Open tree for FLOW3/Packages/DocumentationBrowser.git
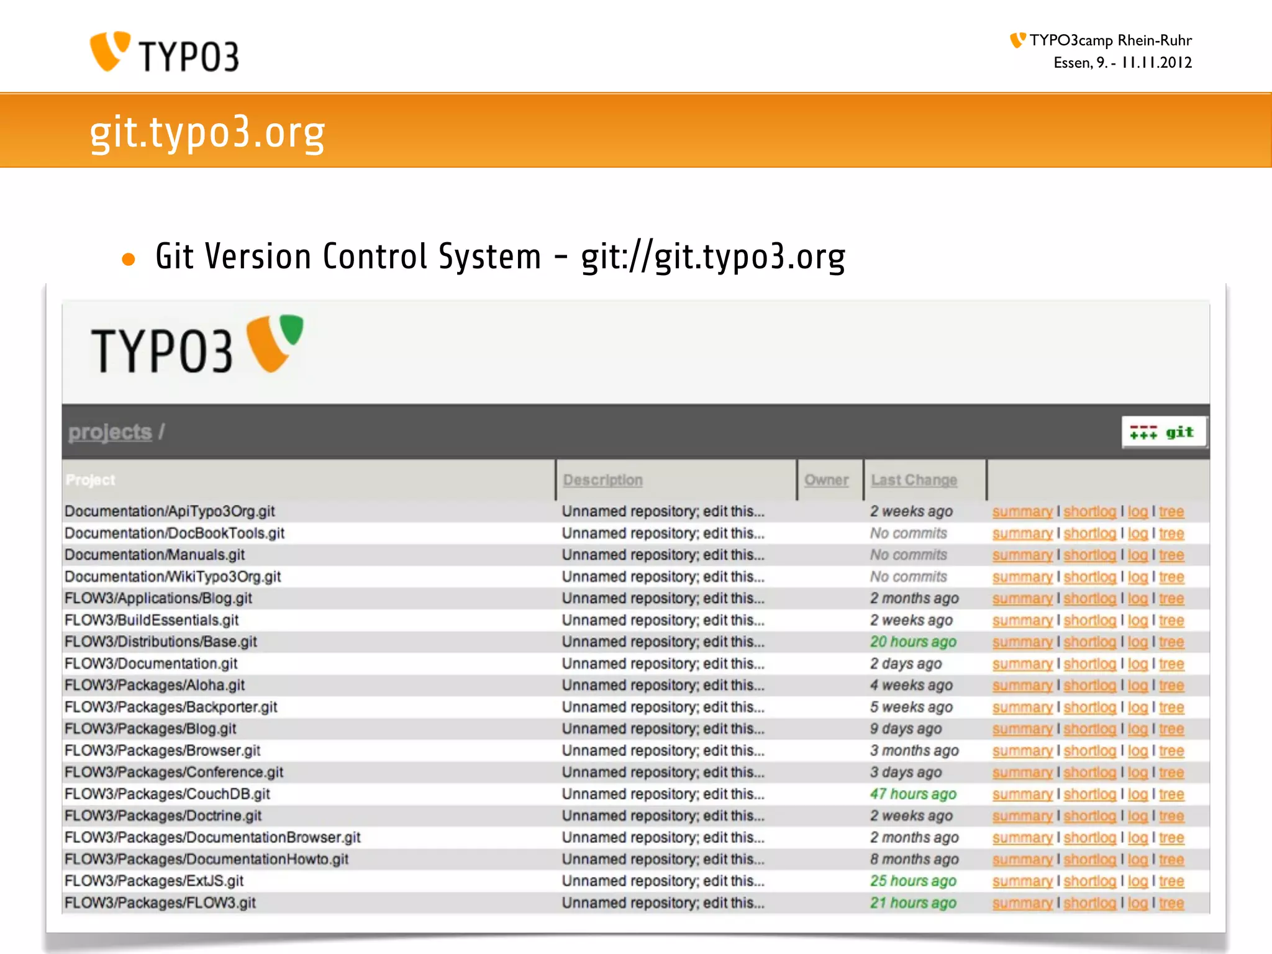 coord(1171,838)
